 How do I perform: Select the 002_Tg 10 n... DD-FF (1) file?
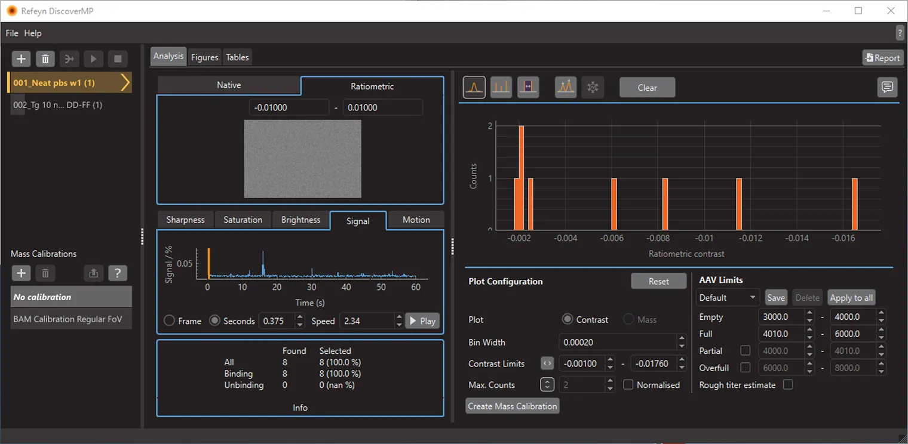(70, 104)
